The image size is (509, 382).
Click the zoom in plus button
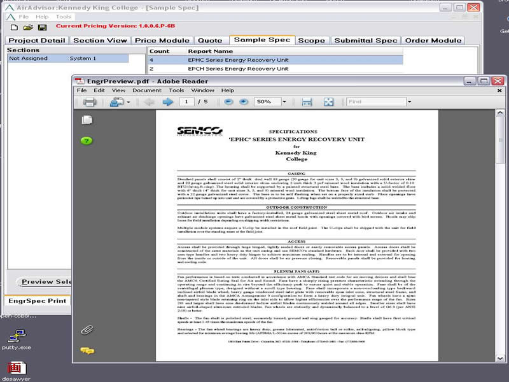[243, 102]
